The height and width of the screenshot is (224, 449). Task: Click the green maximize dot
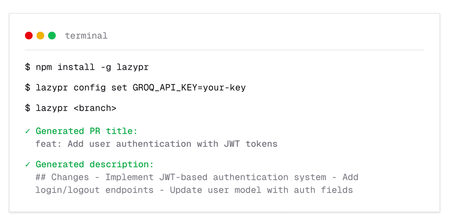tap(52, 35)
